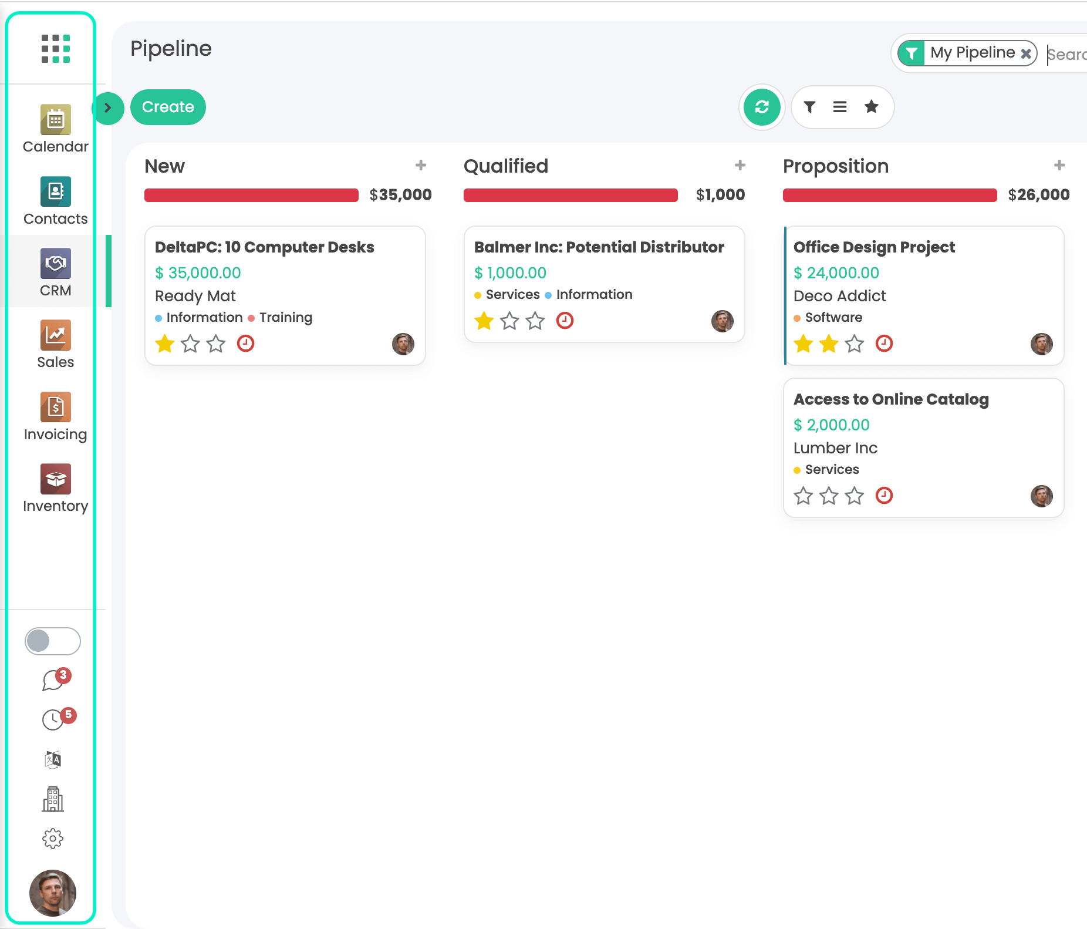Open the Favorites star dropdown
This screenshot has width=1087, height=929.
click(x=871, y=107)
